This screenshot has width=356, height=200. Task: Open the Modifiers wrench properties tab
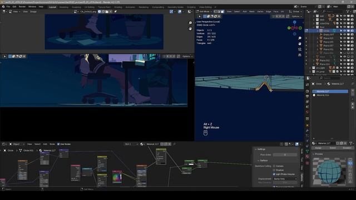[307, 131]
